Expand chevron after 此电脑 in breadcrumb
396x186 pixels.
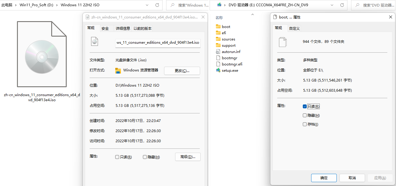[x=16, y=5]
